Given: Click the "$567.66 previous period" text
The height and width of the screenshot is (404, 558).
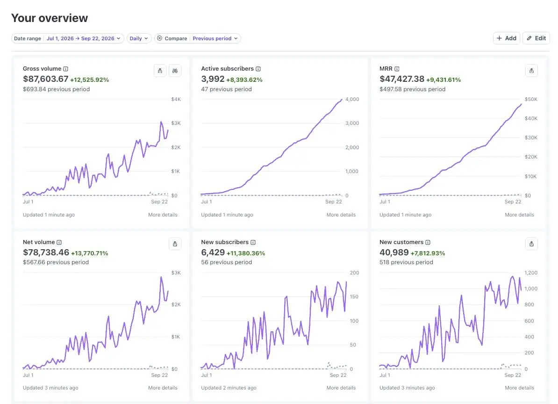Looking at the screenshot, I should pyautogui.click(x=56, y=262).
